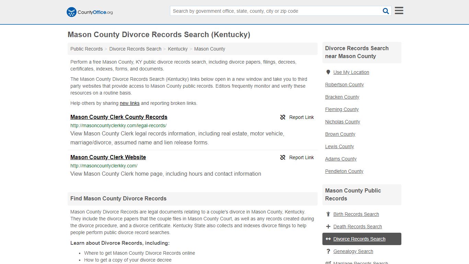Screen dimensions: 469x264
Task: Go to Birth Records Search
Action: pos(356,214)
